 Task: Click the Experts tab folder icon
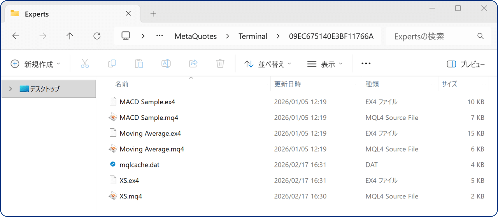(15, 14)
